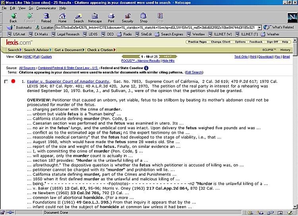Image resolution: width=298 pixels, height=216 pixels.
Task: Switch to Custom view
Action: (x=46, y=57)
